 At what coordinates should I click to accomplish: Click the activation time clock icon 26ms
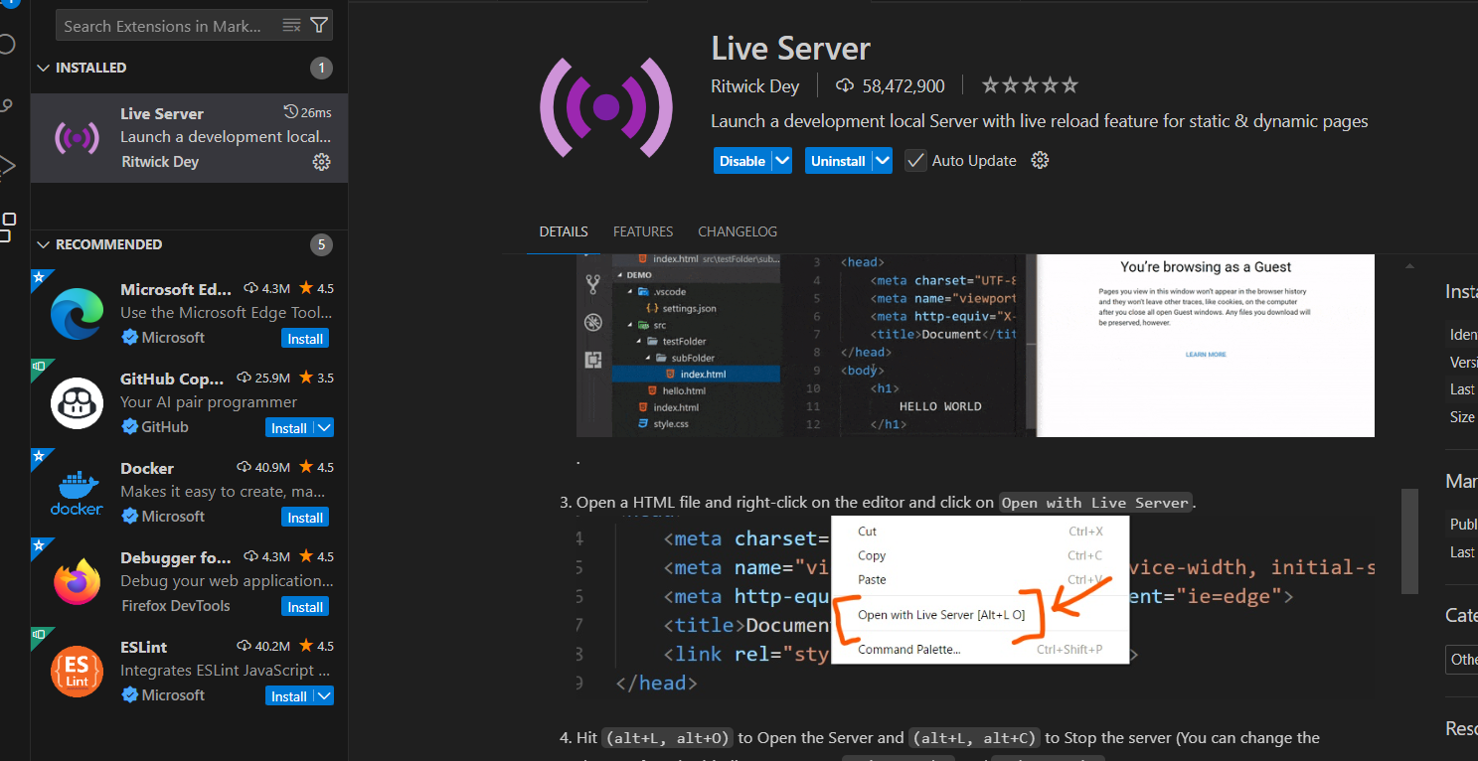(290, 111)
